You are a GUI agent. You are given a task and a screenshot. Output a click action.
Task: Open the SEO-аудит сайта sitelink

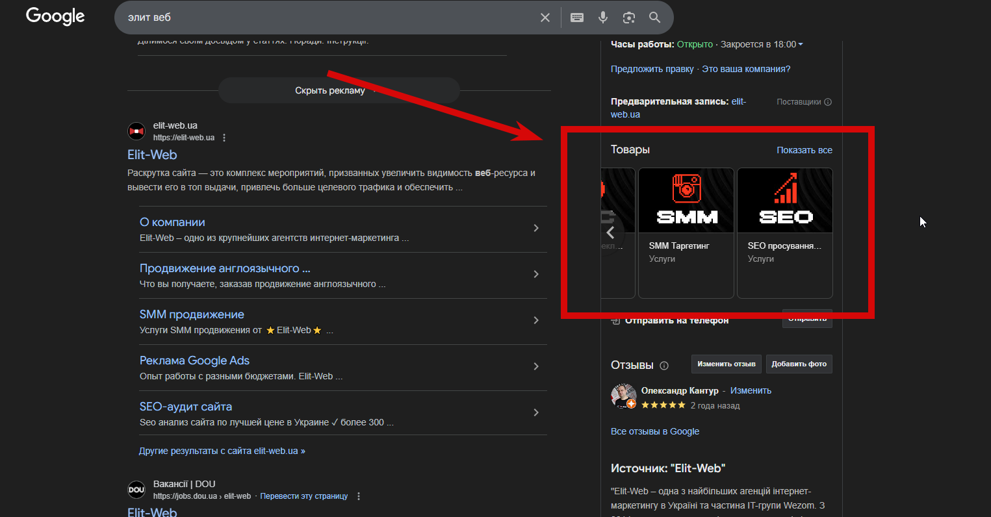(x=186, y=407)
